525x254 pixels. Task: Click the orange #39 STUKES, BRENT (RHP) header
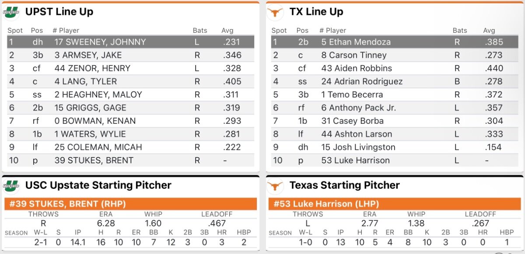[130, 204]
